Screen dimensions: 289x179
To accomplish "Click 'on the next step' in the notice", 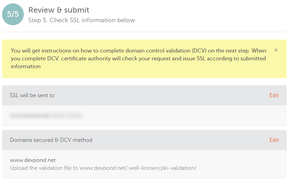I will (229, 50).
